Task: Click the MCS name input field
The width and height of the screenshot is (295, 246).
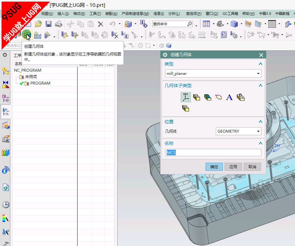Action: [213, 152]
